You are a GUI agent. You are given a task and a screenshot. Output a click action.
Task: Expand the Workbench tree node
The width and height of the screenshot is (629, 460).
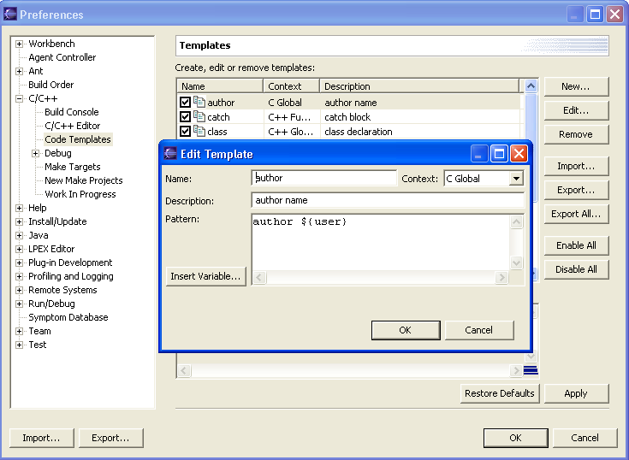(x=20, y=44)
